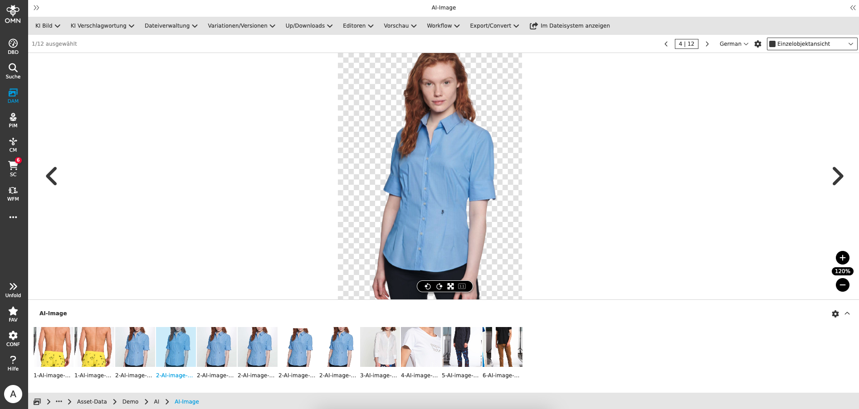Image resolution: width=859 pixels, height=409 pixels.
Task: Open the KI Bild menu
Action: pyautogui.click(x=47, y=26)
